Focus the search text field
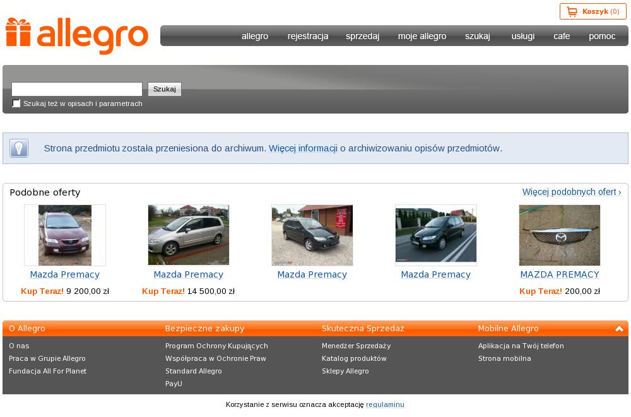Viewport: 631px width, 417px height. point(77,89)
